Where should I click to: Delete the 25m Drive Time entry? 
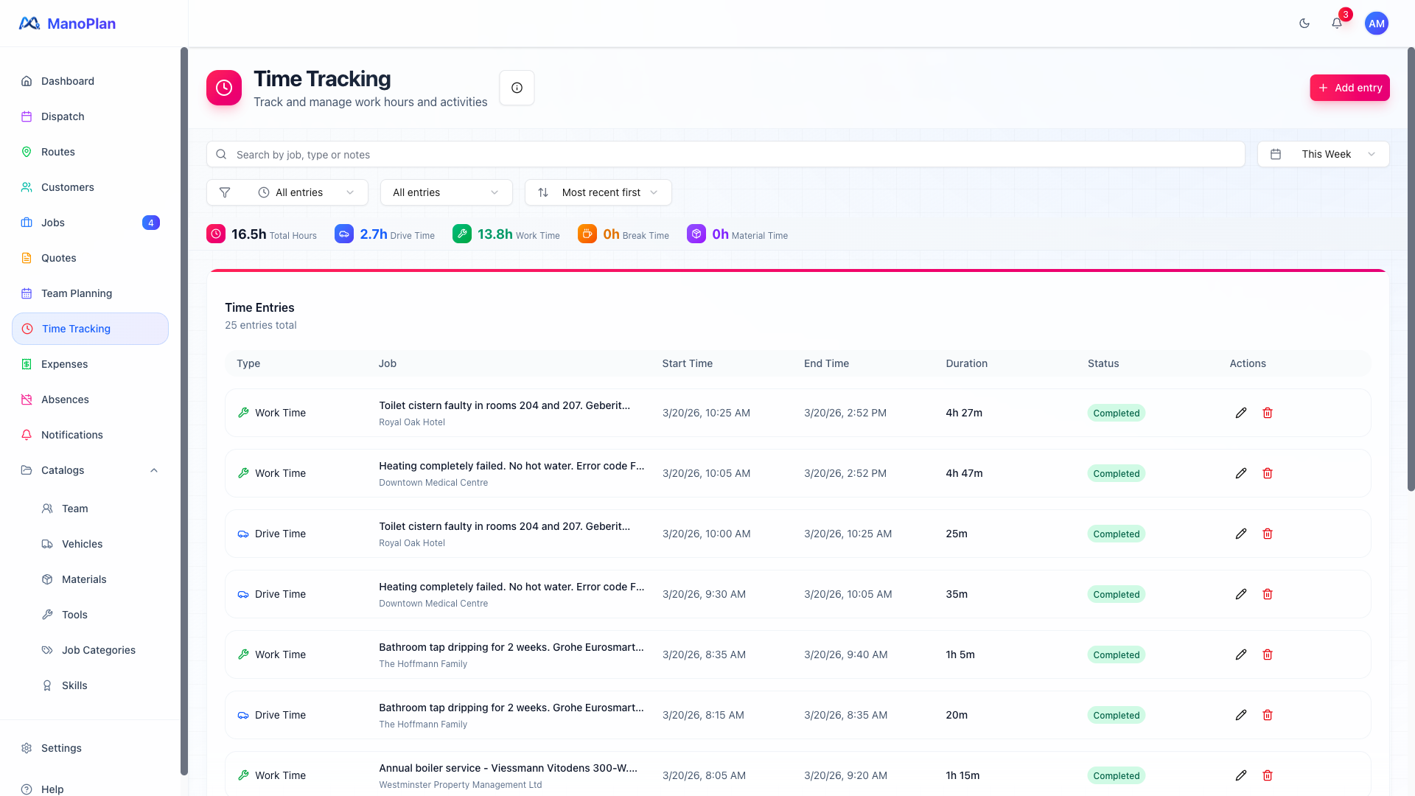(1268, 534)
